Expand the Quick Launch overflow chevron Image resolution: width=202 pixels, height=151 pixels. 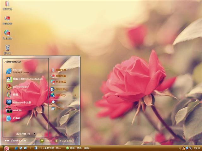point(30,148)
